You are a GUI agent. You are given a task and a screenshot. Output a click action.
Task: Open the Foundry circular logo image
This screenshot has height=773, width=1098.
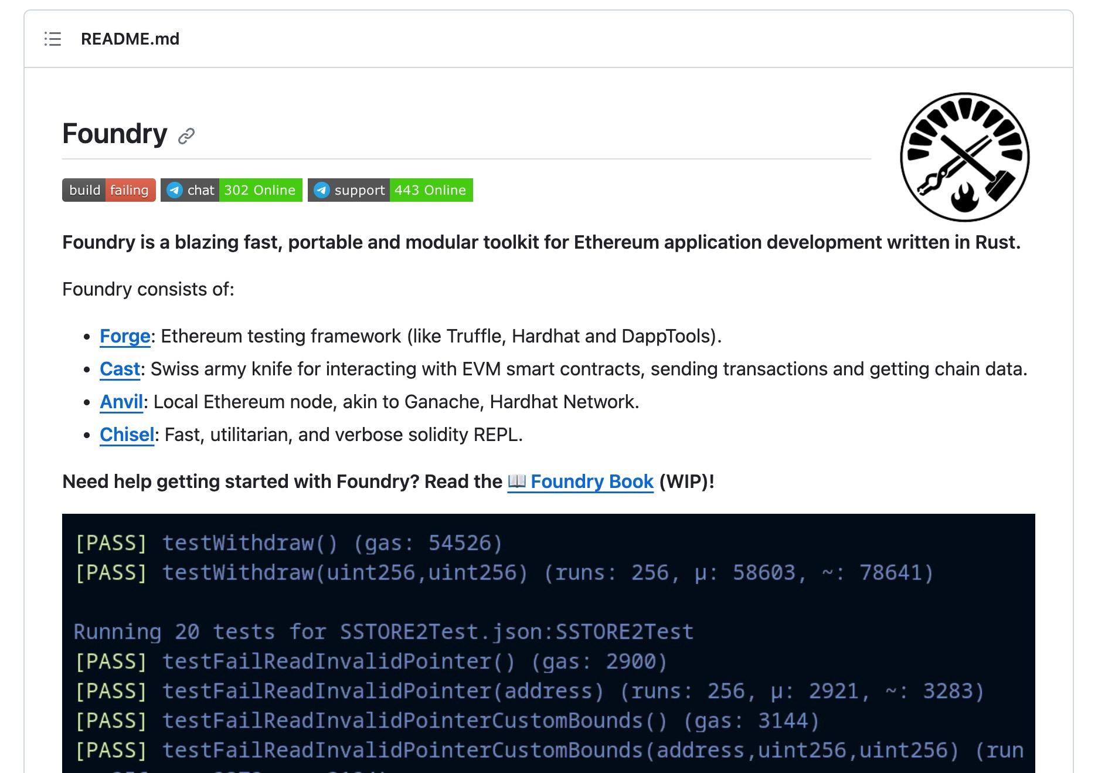pyautogui.click(x=964, y=157)
